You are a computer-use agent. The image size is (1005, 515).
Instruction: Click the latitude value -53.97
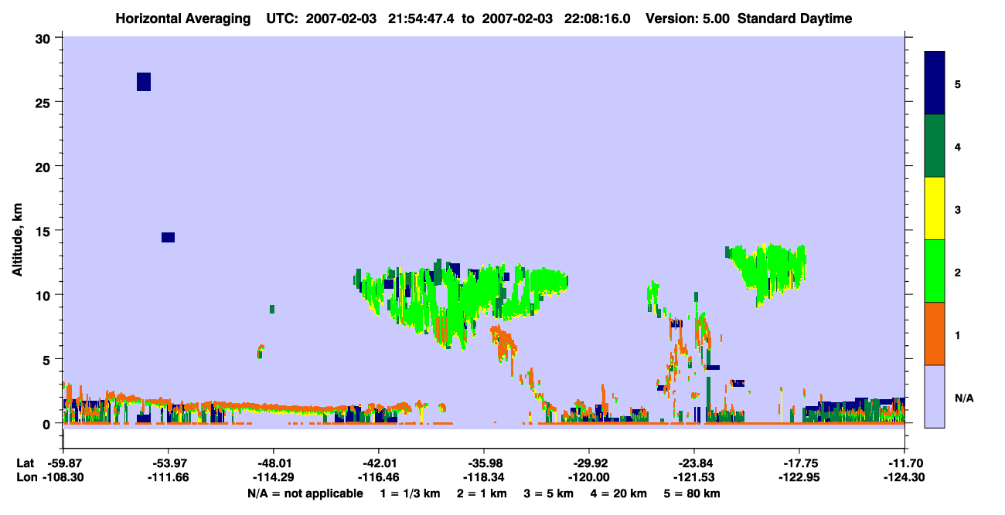pyautogui.click(x=168, y=463)
